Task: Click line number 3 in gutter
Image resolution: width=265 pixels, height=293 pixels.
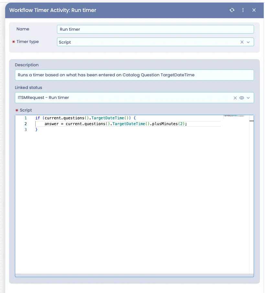Action: 26,129
